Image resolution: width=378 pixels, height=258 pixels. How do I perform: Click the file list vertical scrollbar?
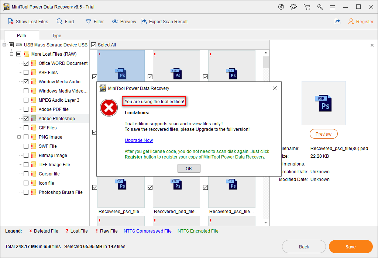(266, 140)
